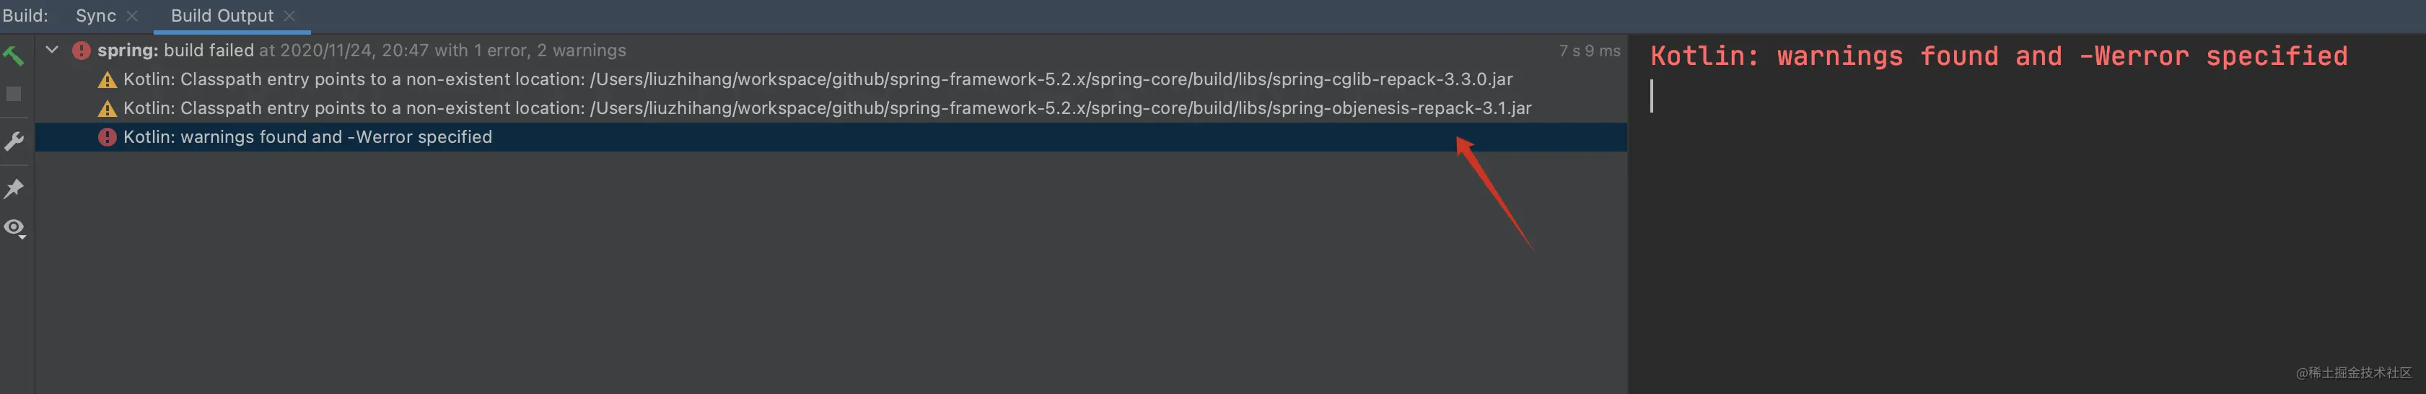Screen dimensions: 2426x394
Task: Select the -Werror specified error row
Action: [831, 136]
